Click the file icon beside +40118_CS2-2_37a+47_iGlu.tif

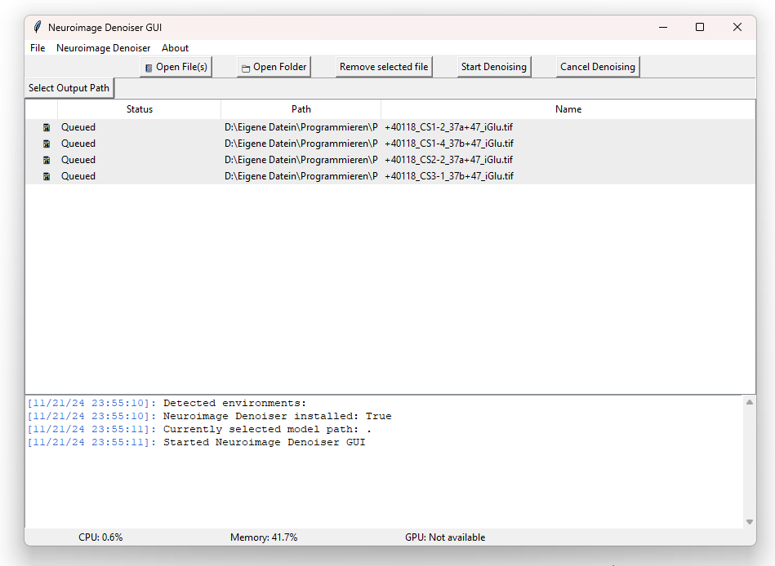[47, 160]
